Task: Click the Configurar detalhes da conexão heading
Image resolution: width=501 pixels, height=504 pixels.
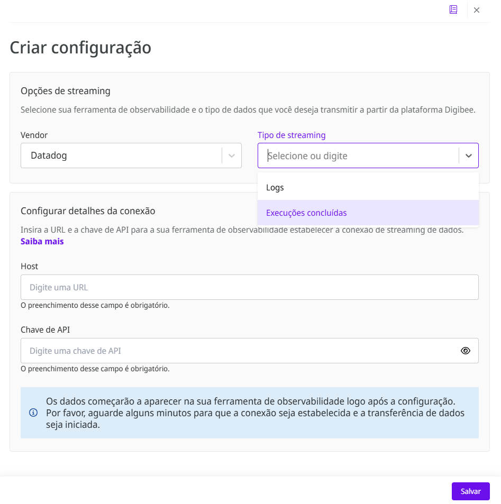Action: click(88, 210)
